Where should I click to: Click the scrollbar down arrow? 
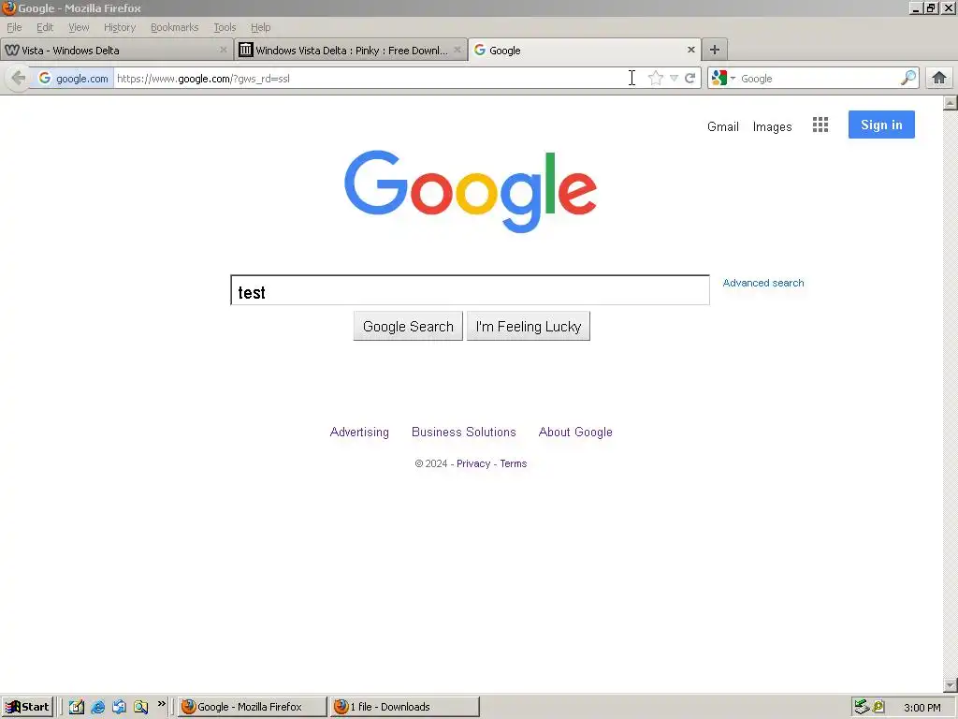(x=951, y=684)
